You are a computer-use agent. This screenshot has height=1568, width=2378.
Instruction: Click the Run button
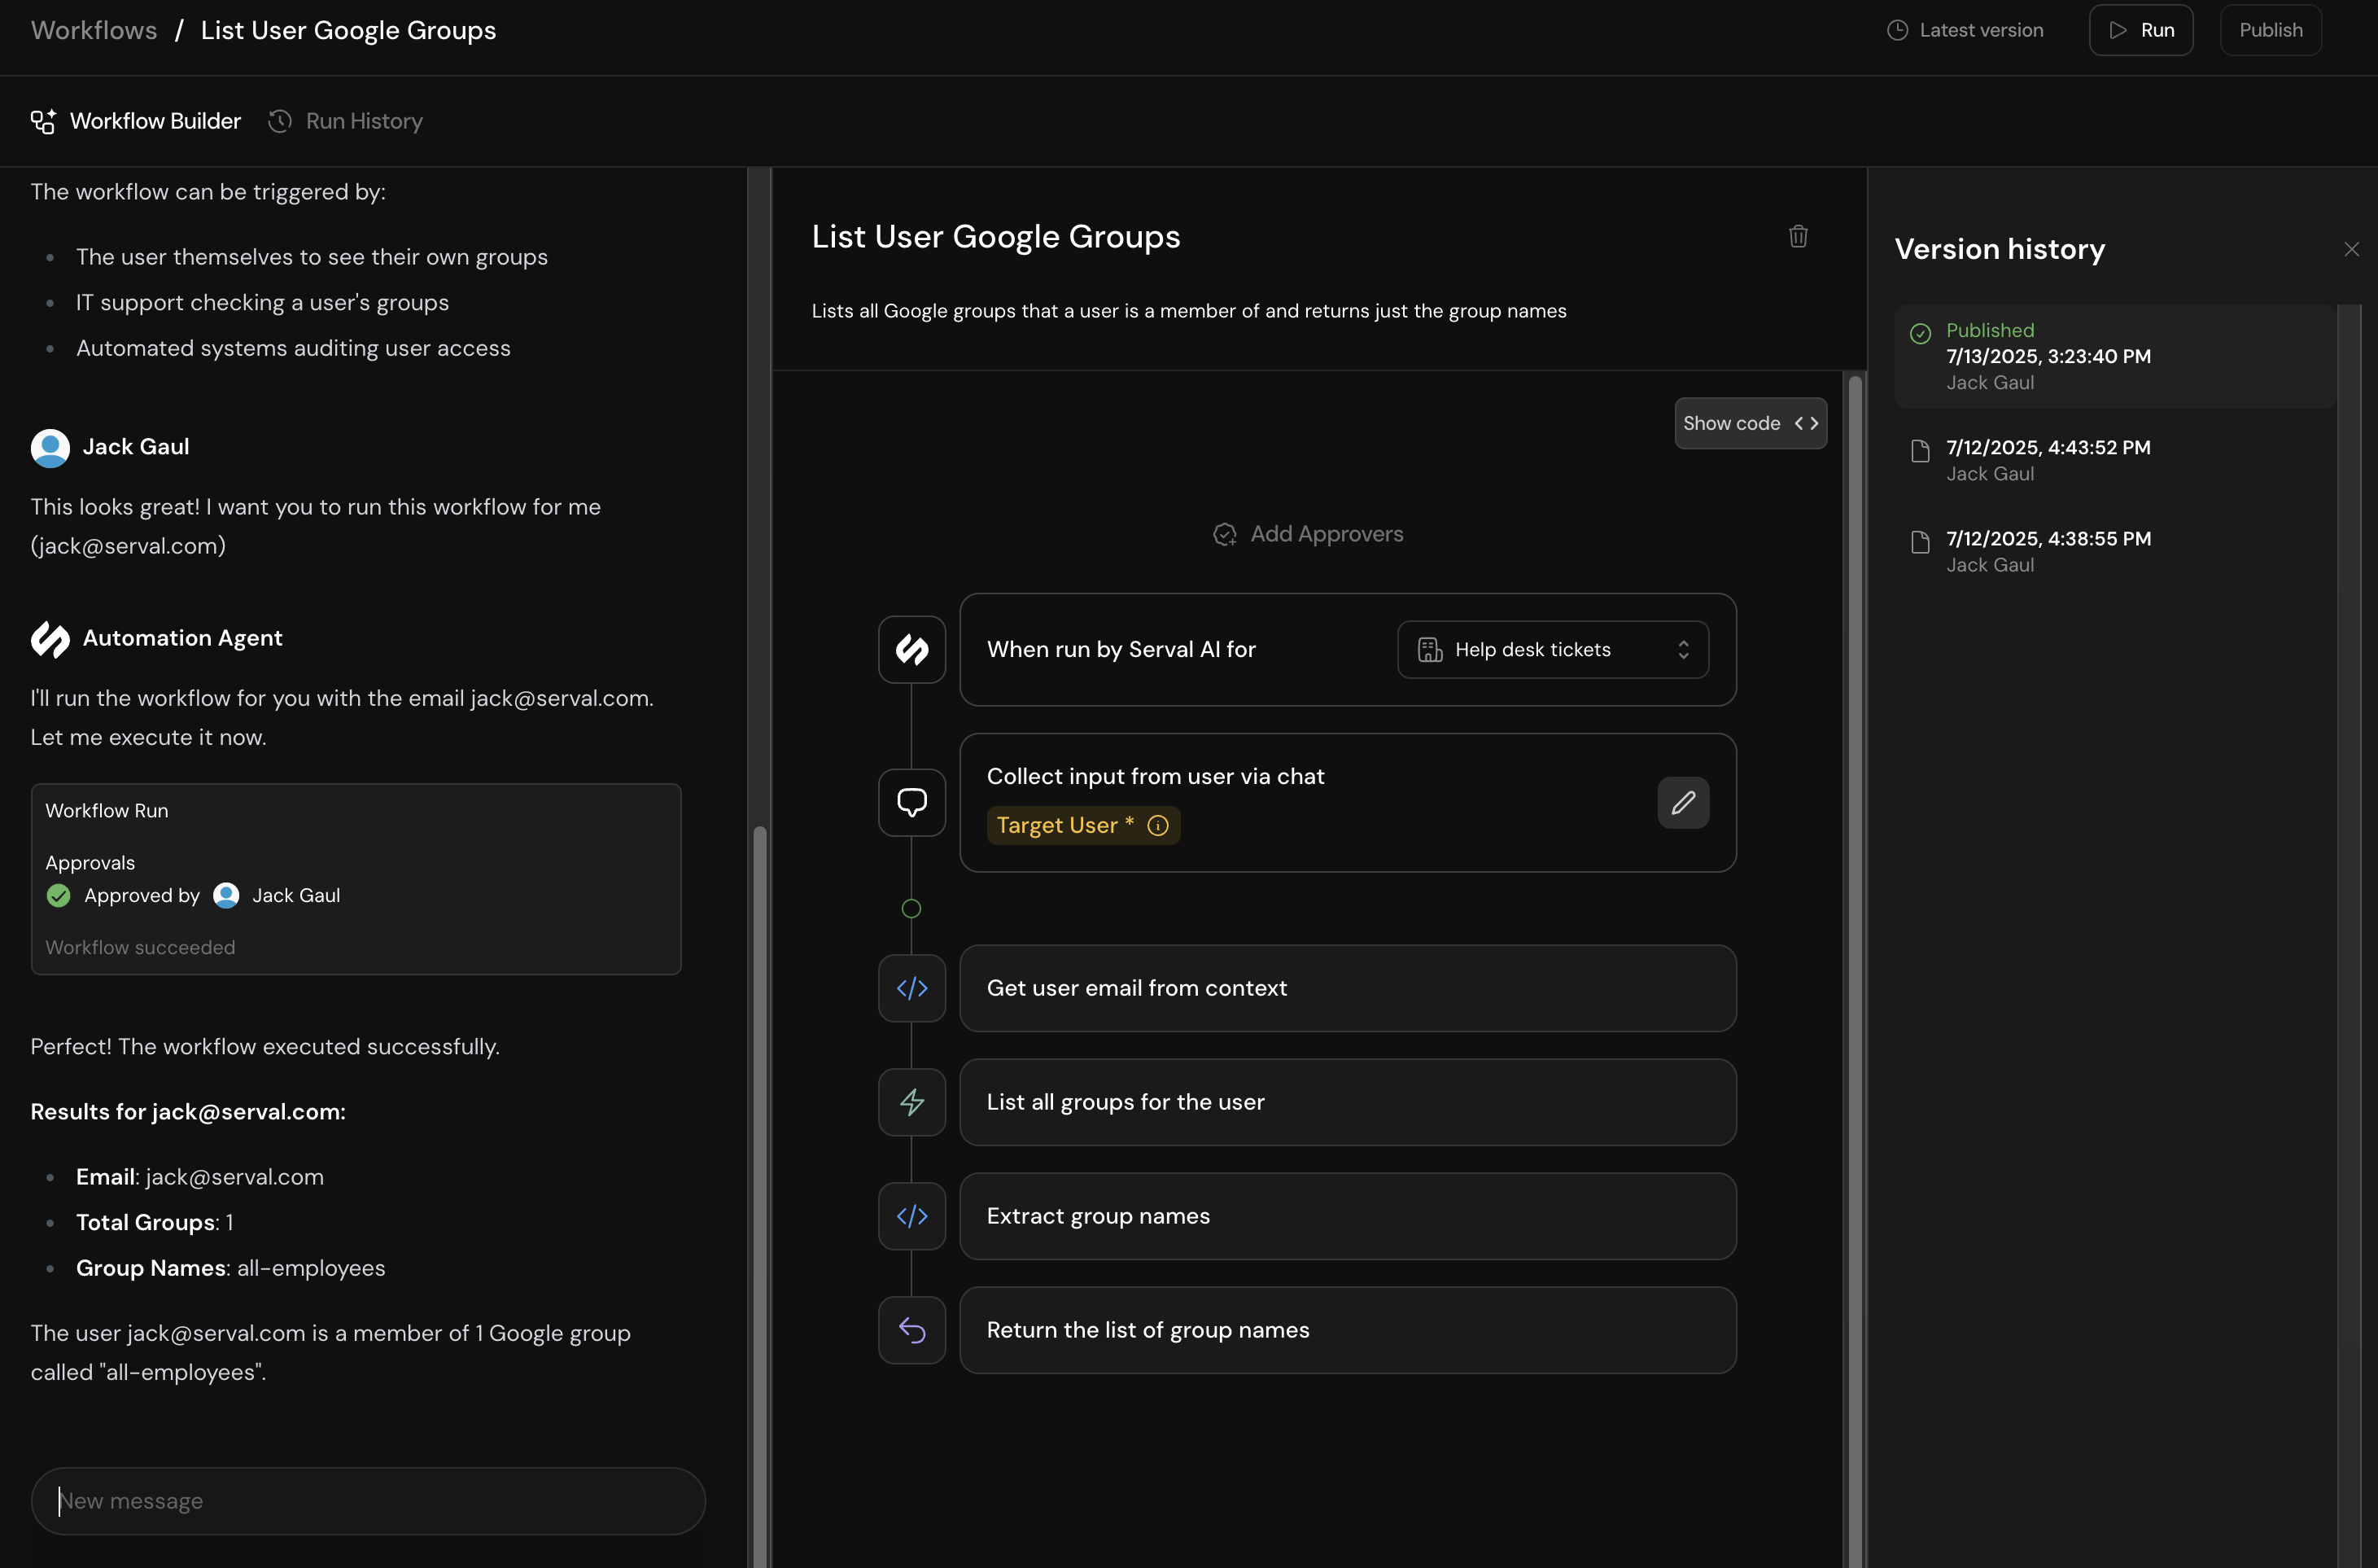pyautogui.click(x=2140, y=29)
